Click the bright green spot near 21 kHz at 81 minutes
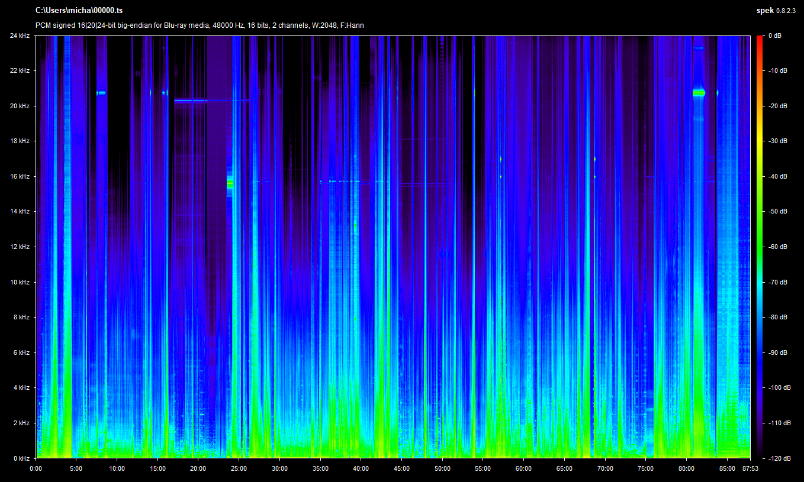The image size is (804, 482). click(x=699, y=93)
